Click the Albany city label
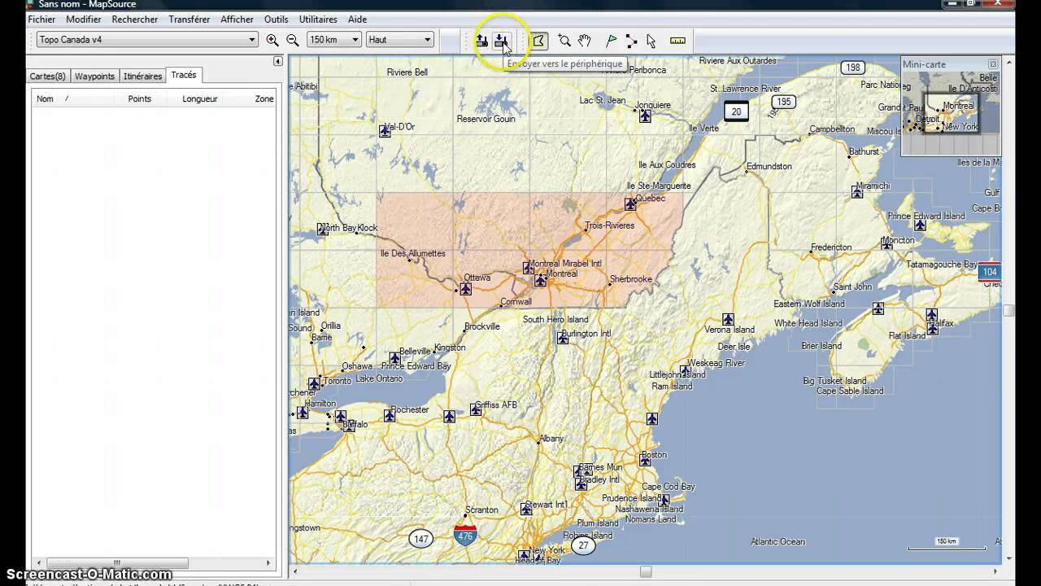The image size is (1041, 586). [x=551, y=439]
